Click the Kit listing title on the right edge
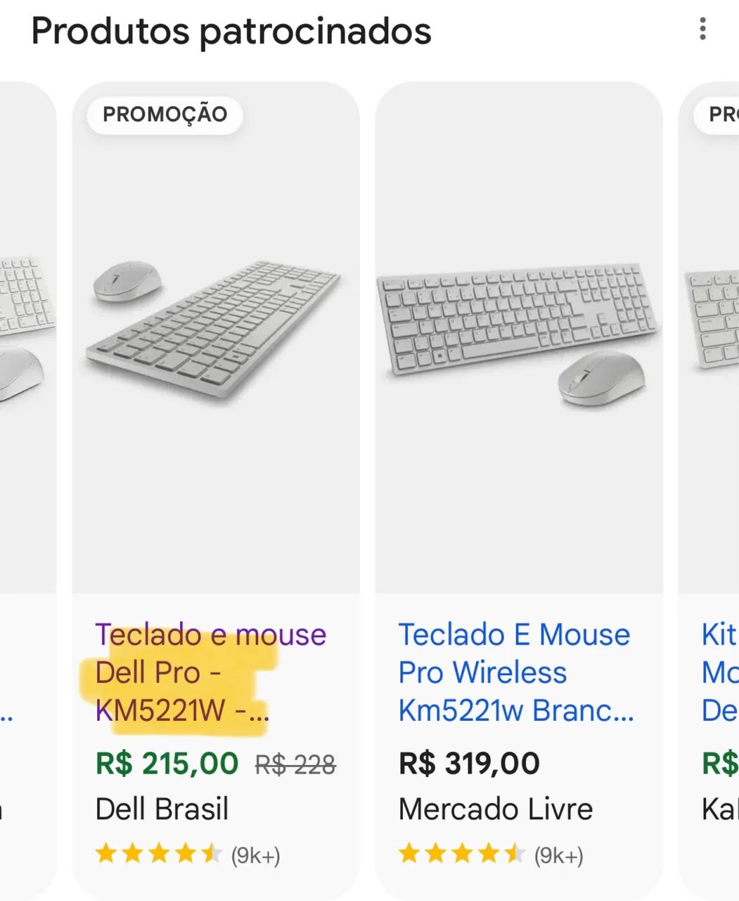The width and height of the screenshot is (739, 901). (x=717, y=672)
